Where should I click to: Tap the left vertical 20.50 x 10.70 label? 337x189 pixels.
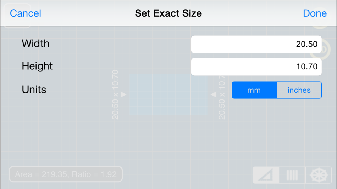pyautogui.click(x=115, y=95)
